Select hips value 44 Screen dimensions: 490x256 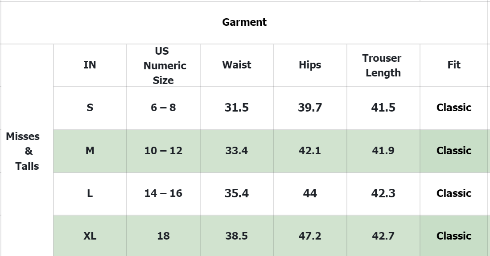click(310, 193)
